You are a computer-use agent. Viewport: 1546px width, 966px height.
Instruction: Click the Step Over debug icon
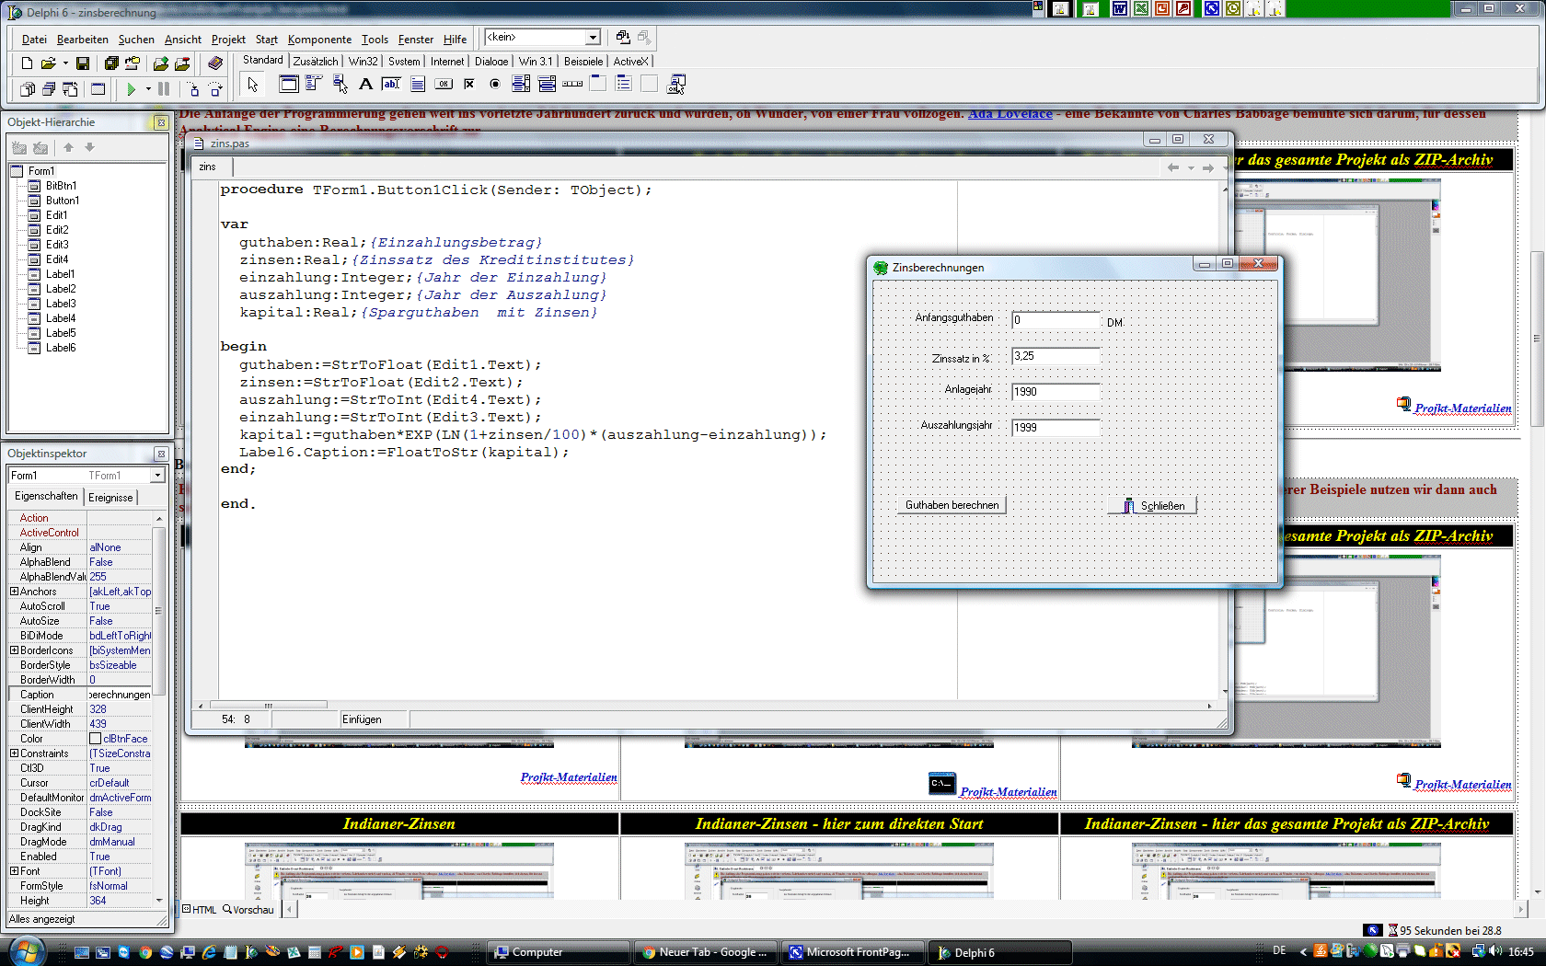215,89
